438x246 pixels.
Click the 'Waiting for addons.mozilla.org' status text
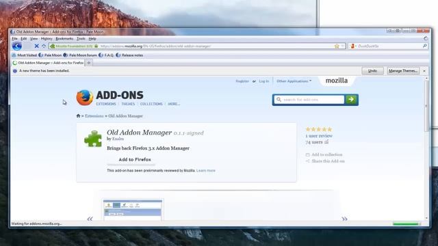click(x=36, y=223)
